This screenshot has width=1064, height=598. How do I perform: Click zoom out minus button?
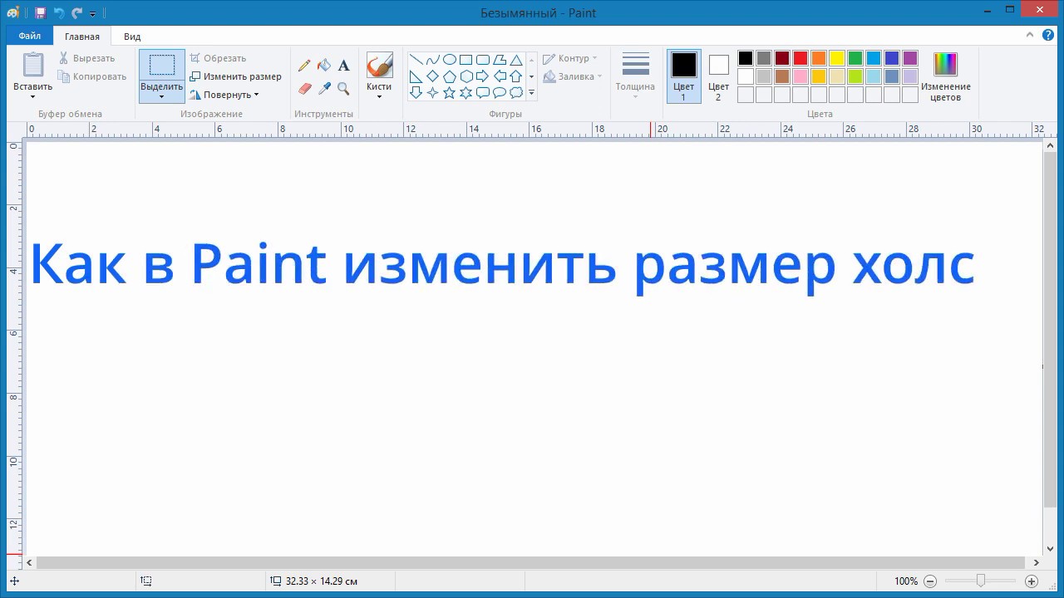pyautogui.click(x=930, y=581)
